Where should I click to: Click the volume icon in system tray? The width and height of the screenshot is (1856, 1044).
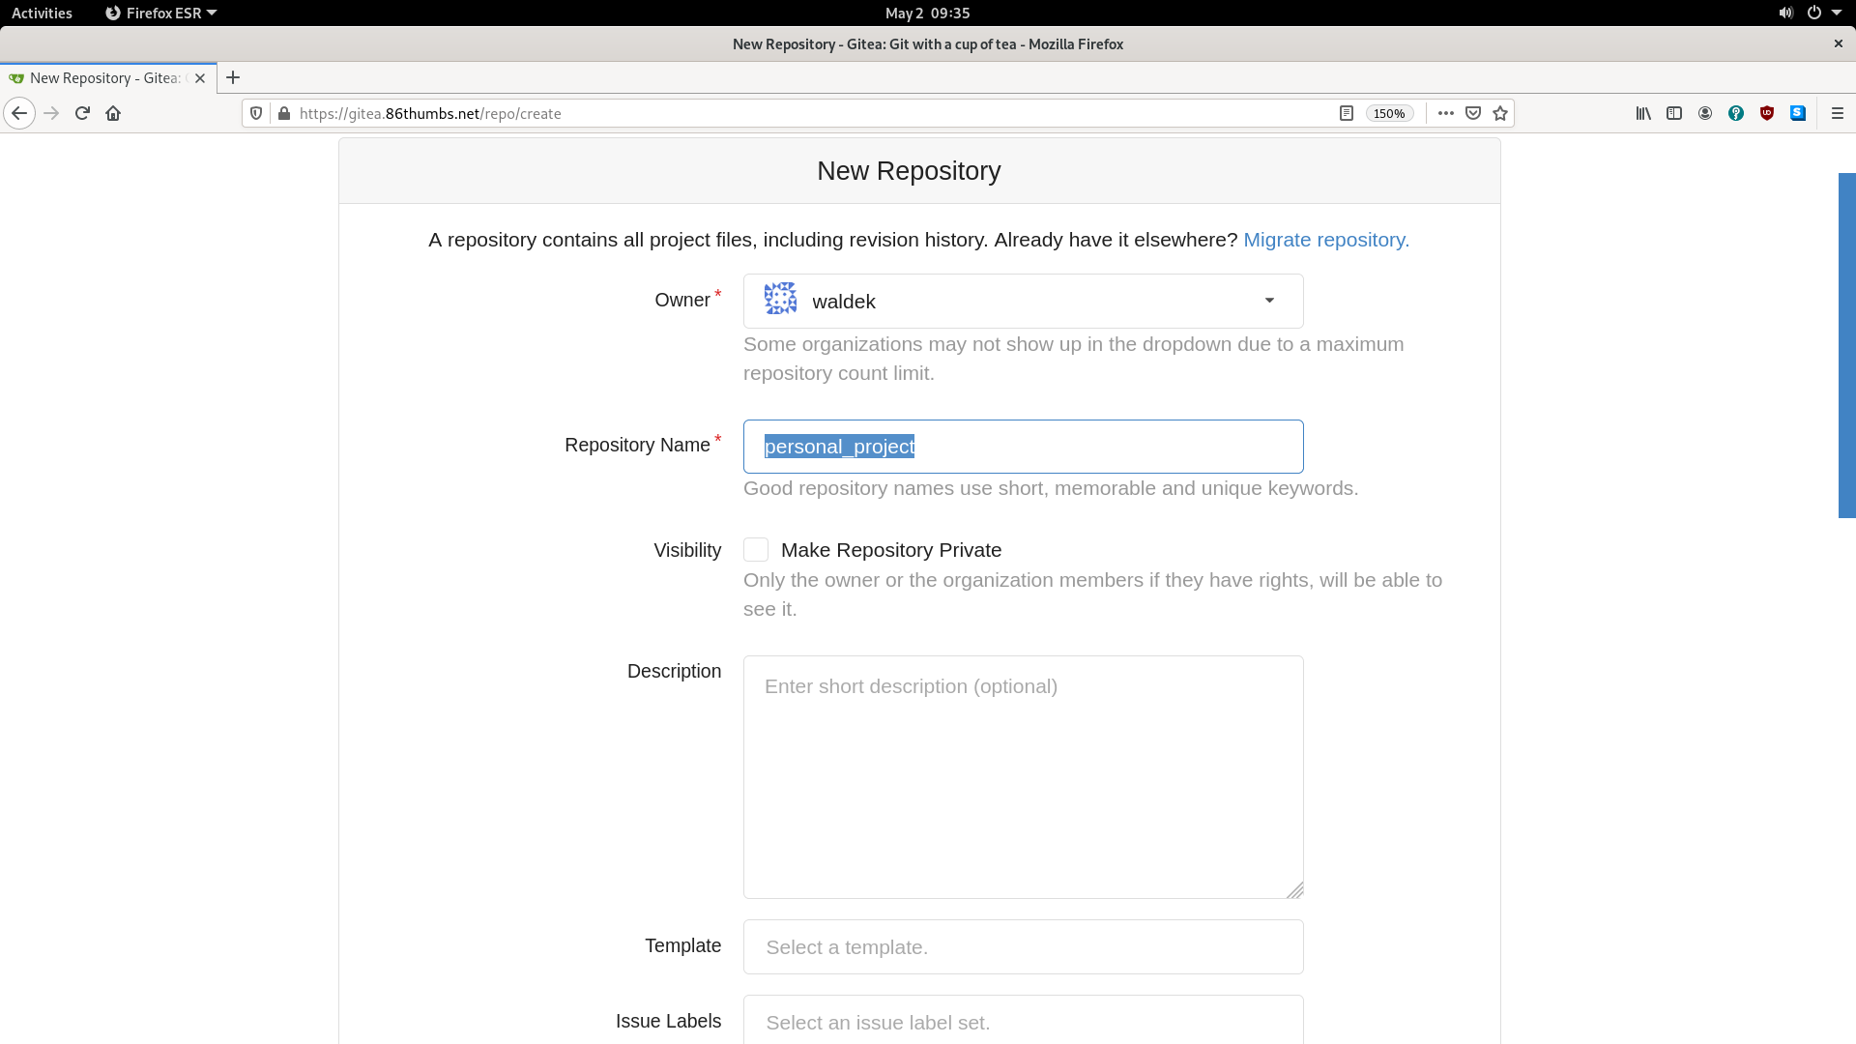[x=1785, y=13]
